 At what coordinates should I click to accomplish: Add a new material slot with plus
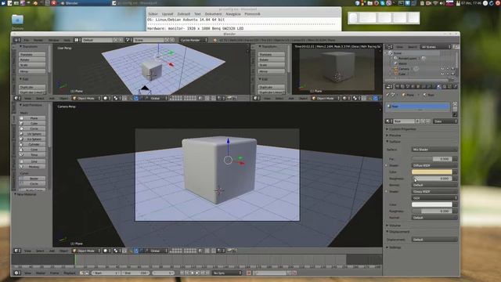click(456, 104)
